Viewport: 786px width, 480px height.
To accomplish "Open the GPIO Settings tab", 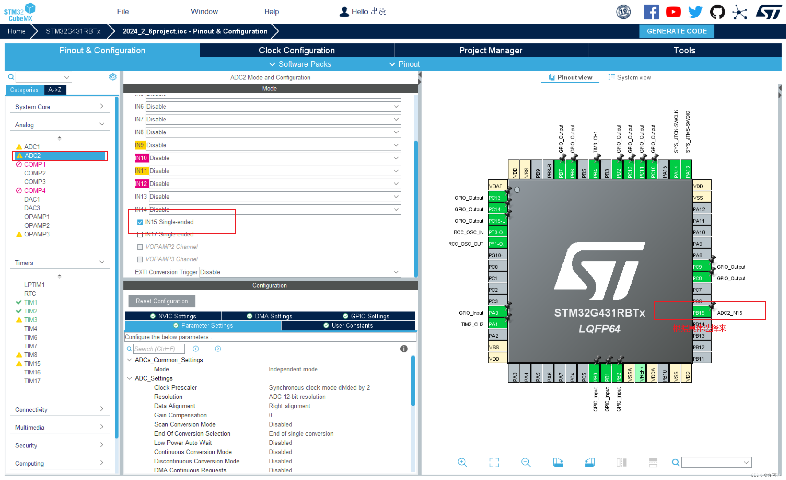I will tap(366, 316).
